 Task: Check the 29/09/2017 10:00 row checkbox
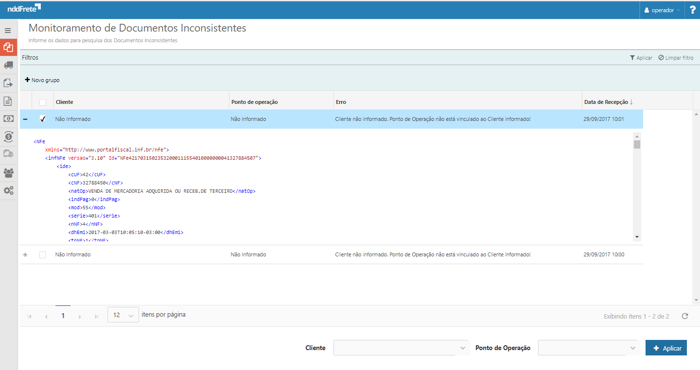pos(43,254)
